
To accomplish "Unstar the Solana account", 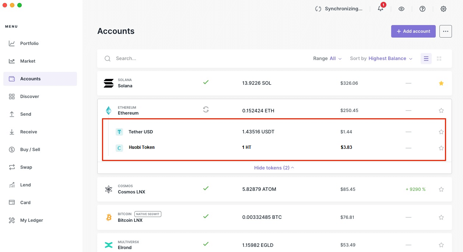I will (441, 83).
